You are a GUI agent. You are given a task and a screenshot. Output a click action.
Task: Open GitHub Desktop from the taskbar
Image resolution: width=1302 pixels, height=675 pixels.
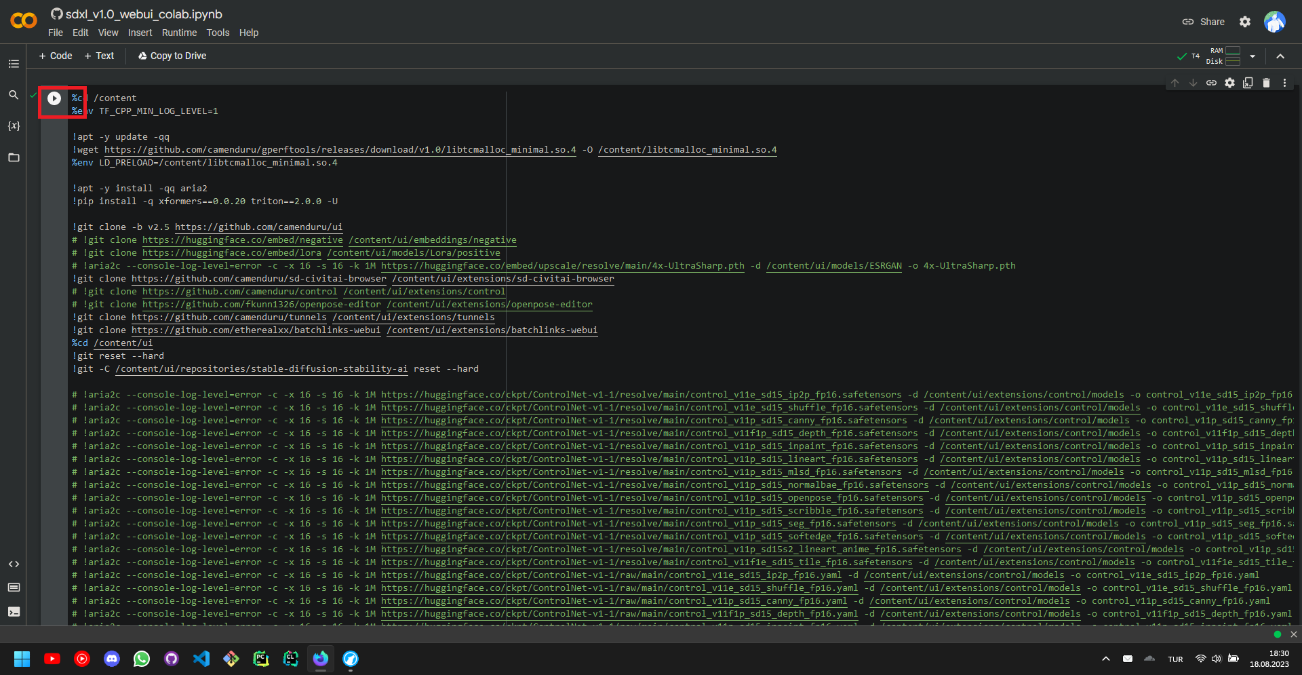(172, 659)
